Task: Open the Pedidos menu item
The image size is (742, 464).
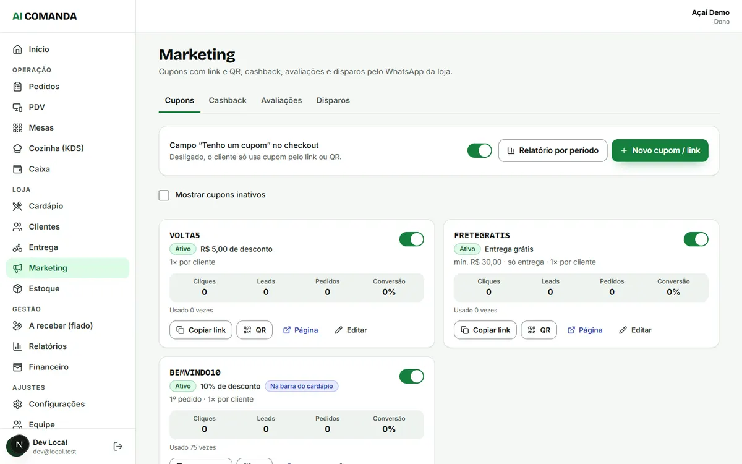Action: coord(67,87)
